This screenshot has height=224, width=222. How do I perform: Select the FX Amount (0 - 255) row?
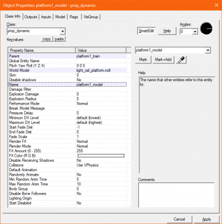(x=68, y=151)
